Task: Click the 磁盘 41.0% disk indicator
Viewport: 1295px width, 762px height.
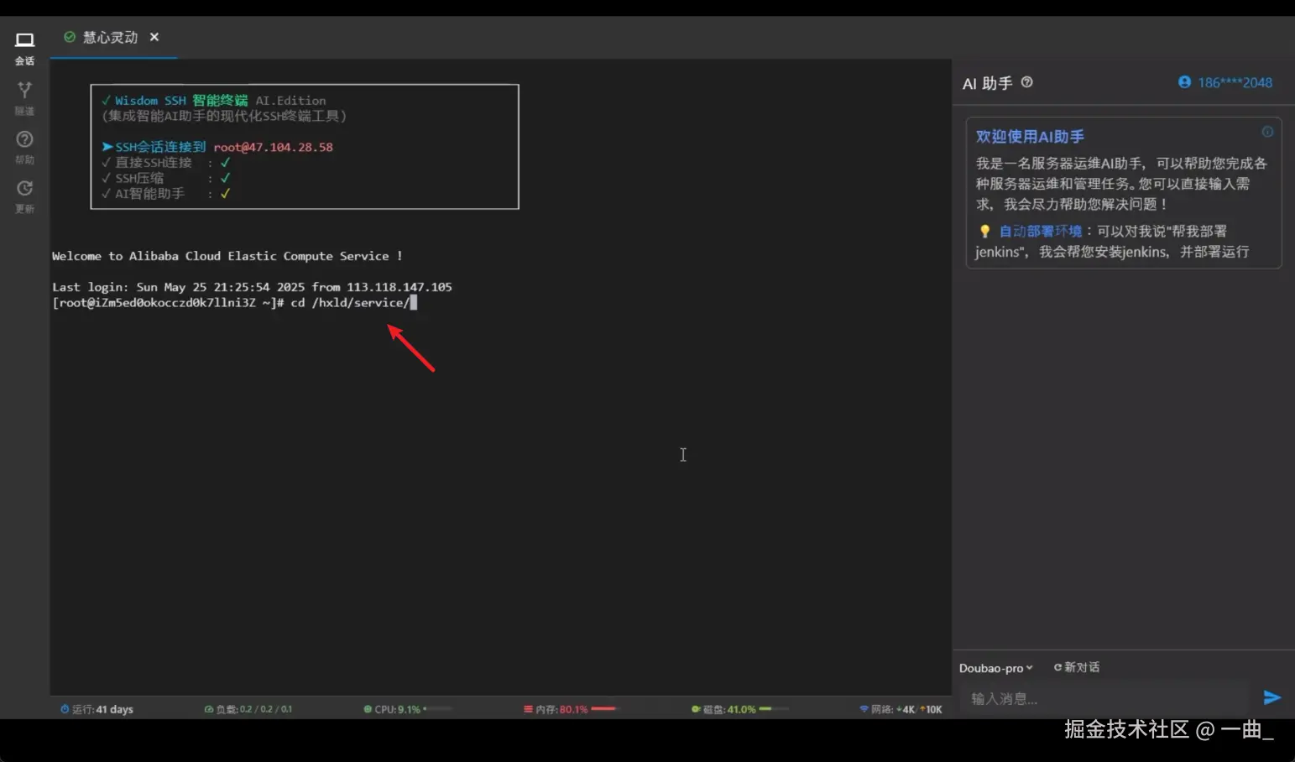Action: coord(739,709)
